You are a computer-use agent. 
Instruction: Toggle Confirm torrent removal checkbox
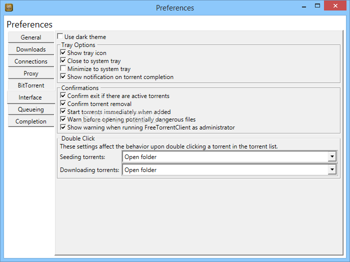[63, 103]
